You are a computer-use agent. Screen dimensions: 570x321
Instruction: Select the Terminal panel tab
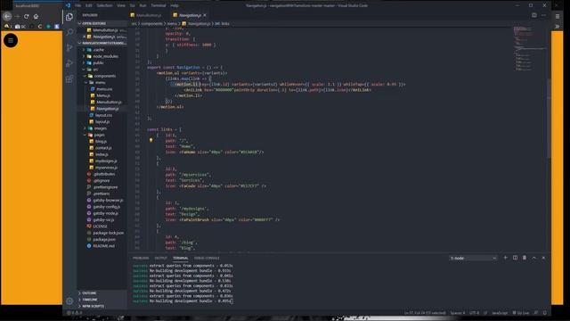pos(180,258)
